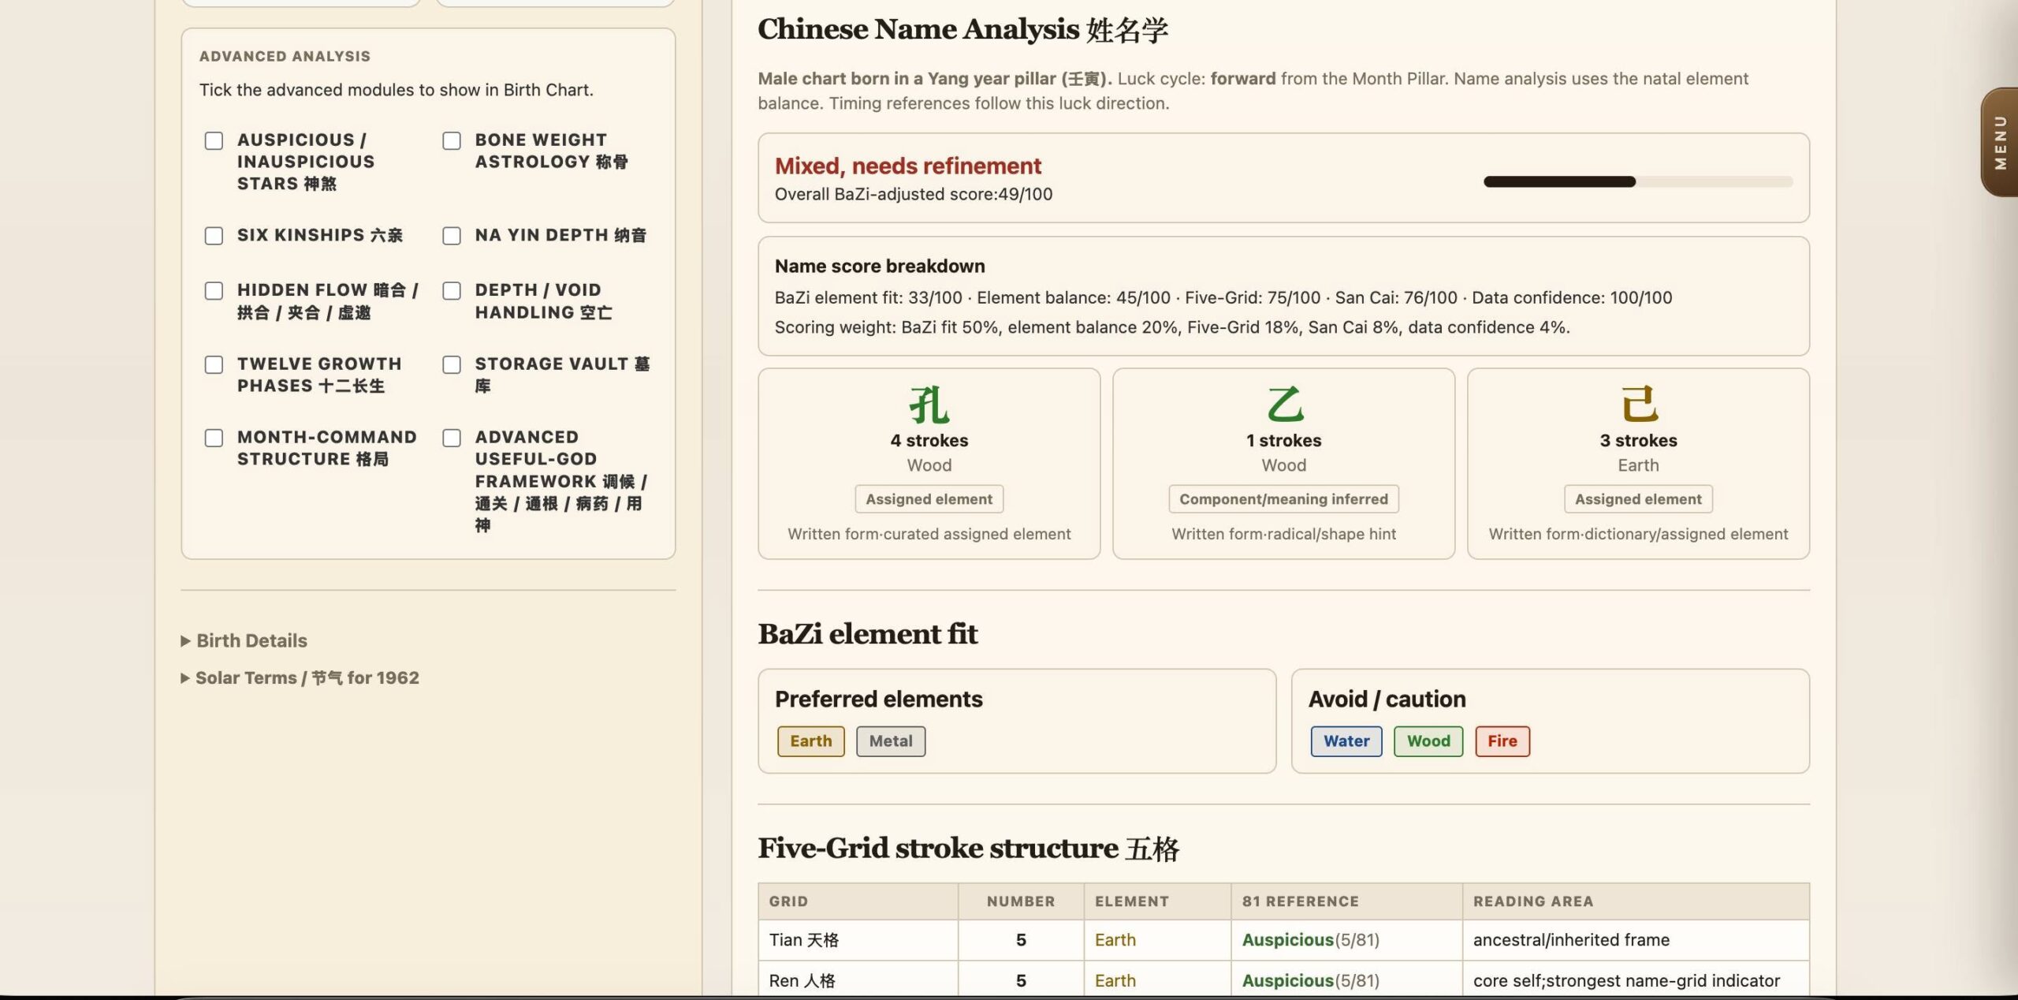The height and width of the screenshot is (1000, 2018).
Task: Enable Storage Vault 墓库 checkbox
Action: (x=452, y=364)
